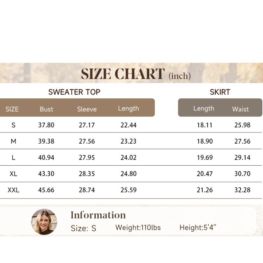Image resolution: width=263 pixels, height=263 pixels.
Task: Click the sweater Length column header
Action: click(128, 108)
